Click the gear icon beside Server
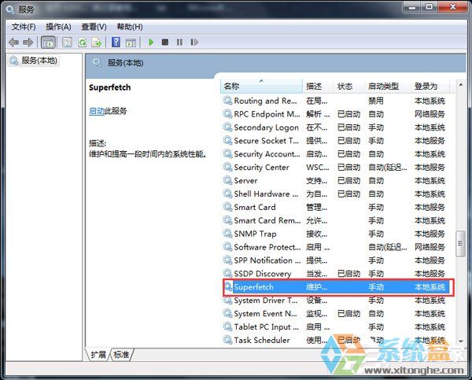The height and width of the screenshot is (380, 472). (x=227, y=180)
